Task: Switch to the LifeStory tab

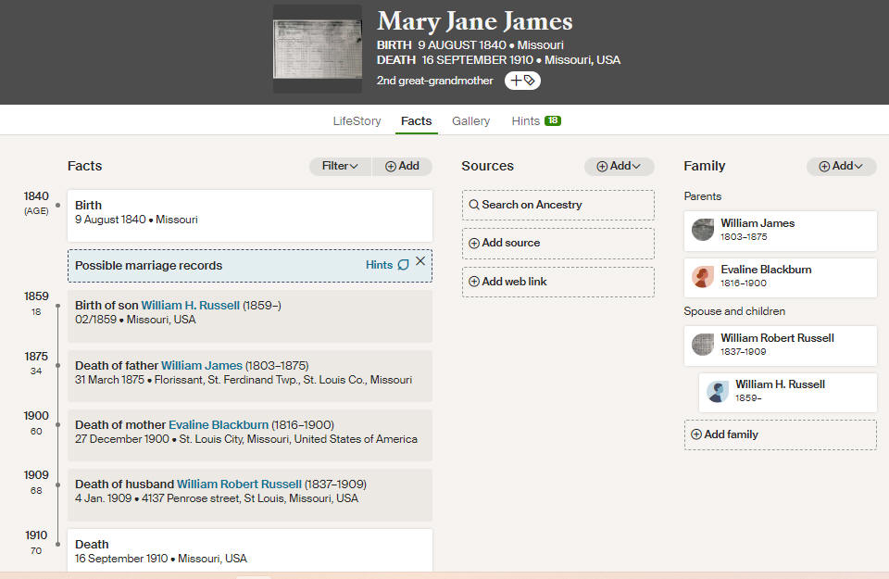Action: click(x=357, y=120)
